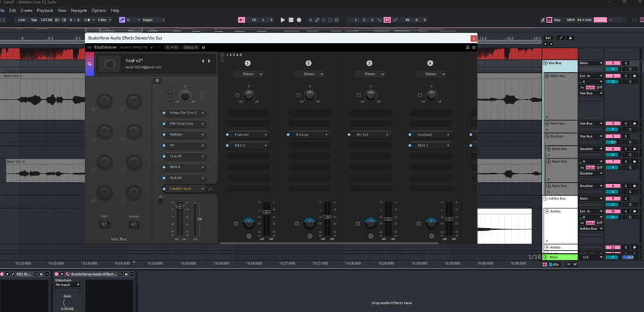Open the Major scale dropdown

pos(154,20)
